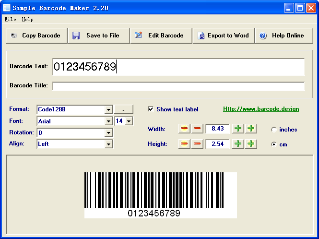Click the second green plus icon for Height
The height and width of the screenshot is (239, 319).
coord(251,144)
